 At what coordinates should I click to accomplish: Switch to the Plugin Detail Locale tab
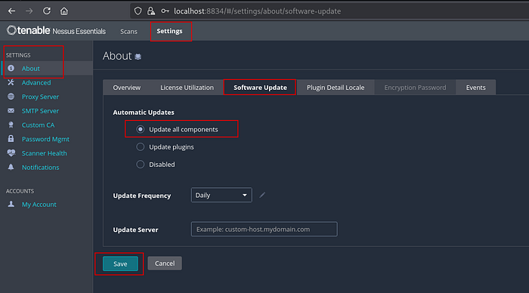(x=336, y=88)
